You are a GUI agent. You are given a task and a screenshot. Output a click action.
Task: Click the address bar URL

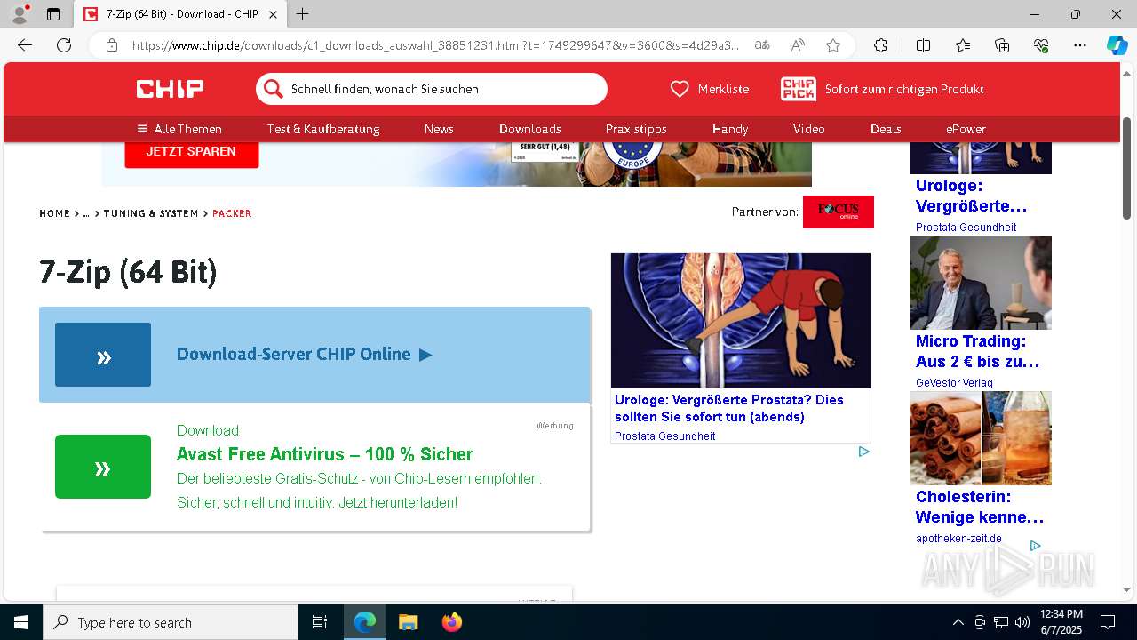pos(435,45)
